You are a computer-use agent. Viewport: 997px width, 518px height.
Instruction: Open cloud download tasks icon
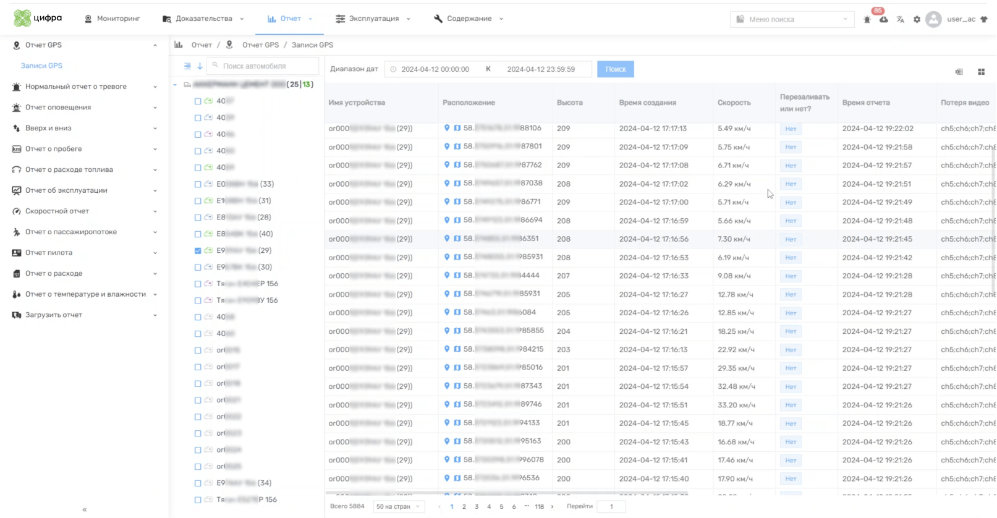click(884, 20)
